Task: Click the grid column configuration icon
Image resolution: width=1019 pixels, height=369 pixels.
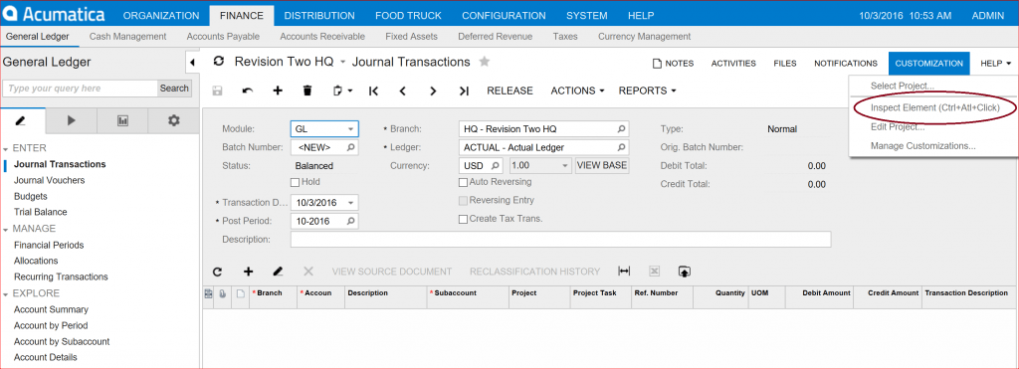Action: pos(209,293)
